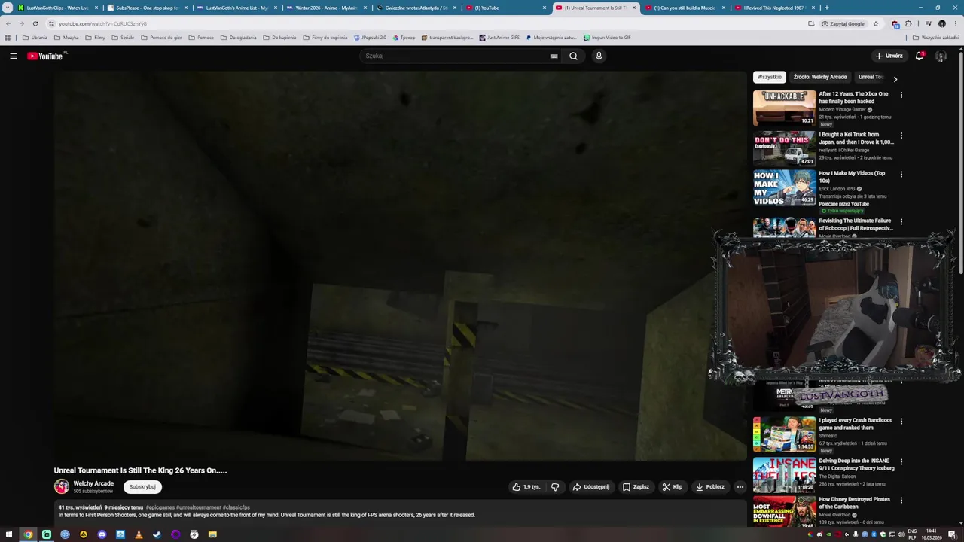Dislike the video with thumbs down
The height and width of the screenshot is (542, 964).
tap(555, 487)
